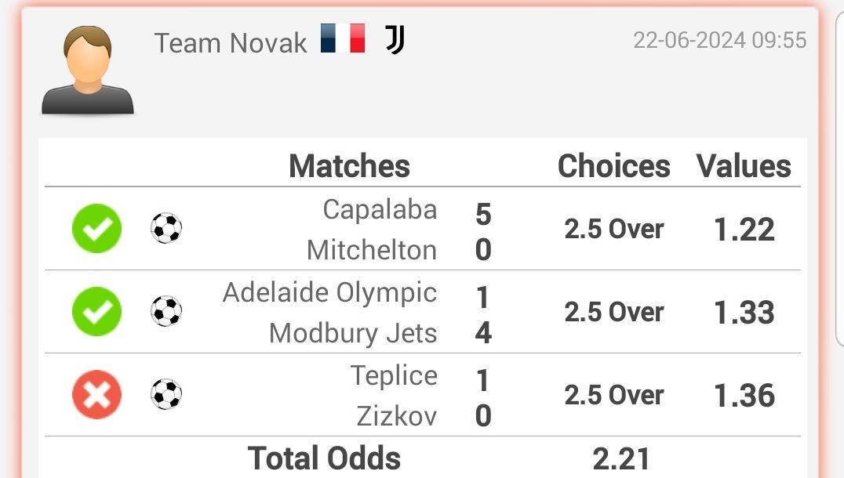This screenshot has height=478, width=844.
Task: Tap the red cross for Teplice match
Action: [x=97, y=395]
